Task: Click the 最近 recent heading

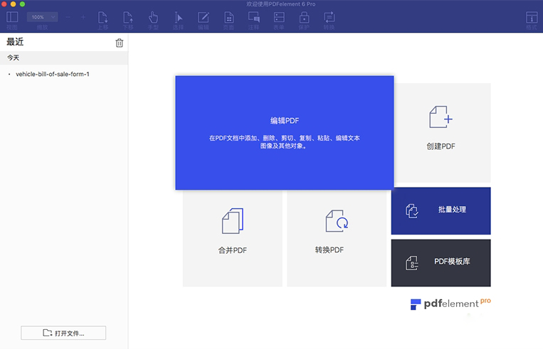Action: pyautogui.click(x=15, y=42)
